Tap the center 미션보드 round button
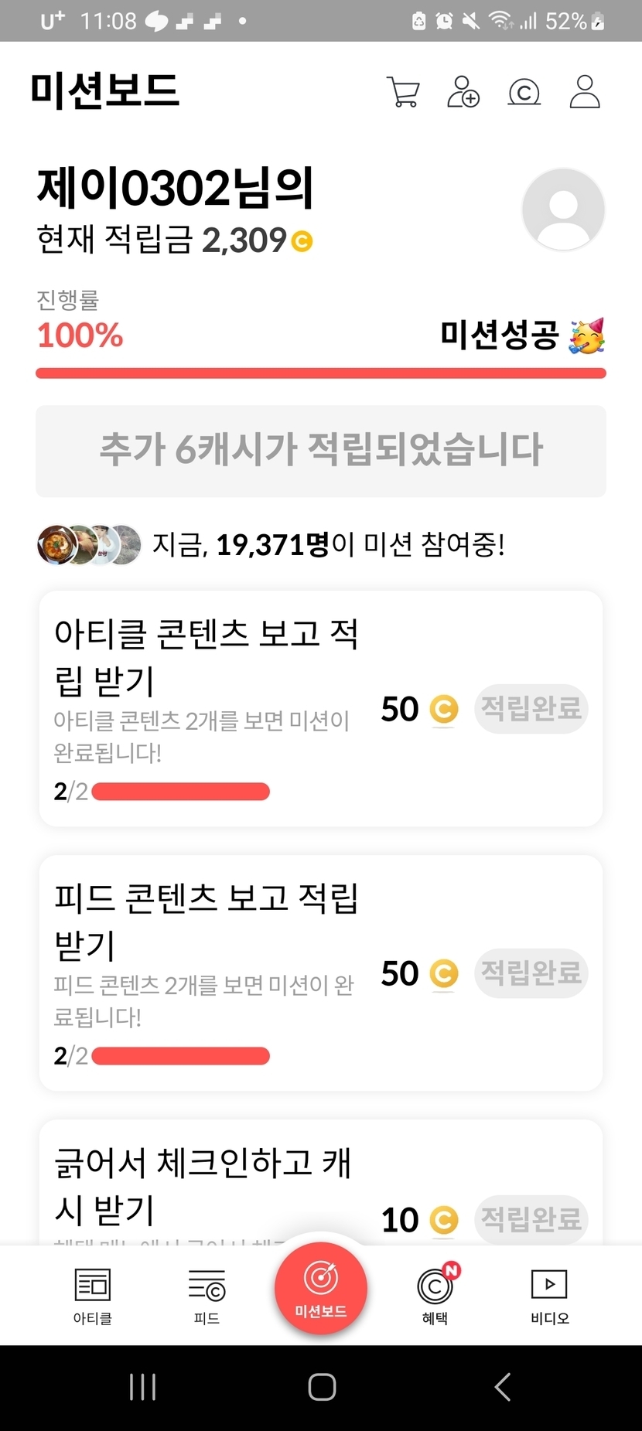 [320, 1288]
